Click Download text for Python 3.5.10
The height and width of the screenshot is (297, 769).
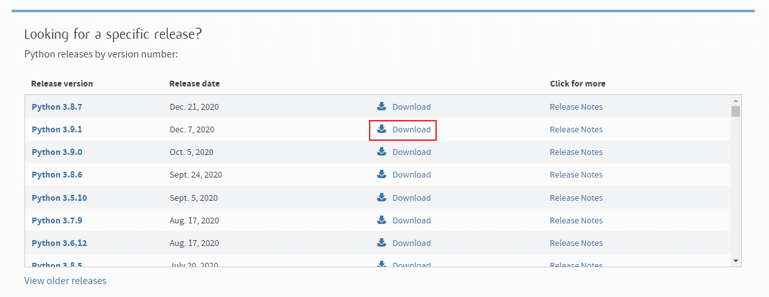[412, 198]
